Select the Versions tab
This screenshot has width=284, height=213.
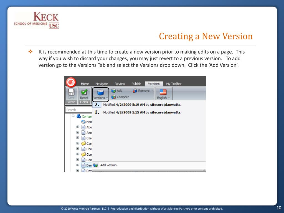coord(154,84)
